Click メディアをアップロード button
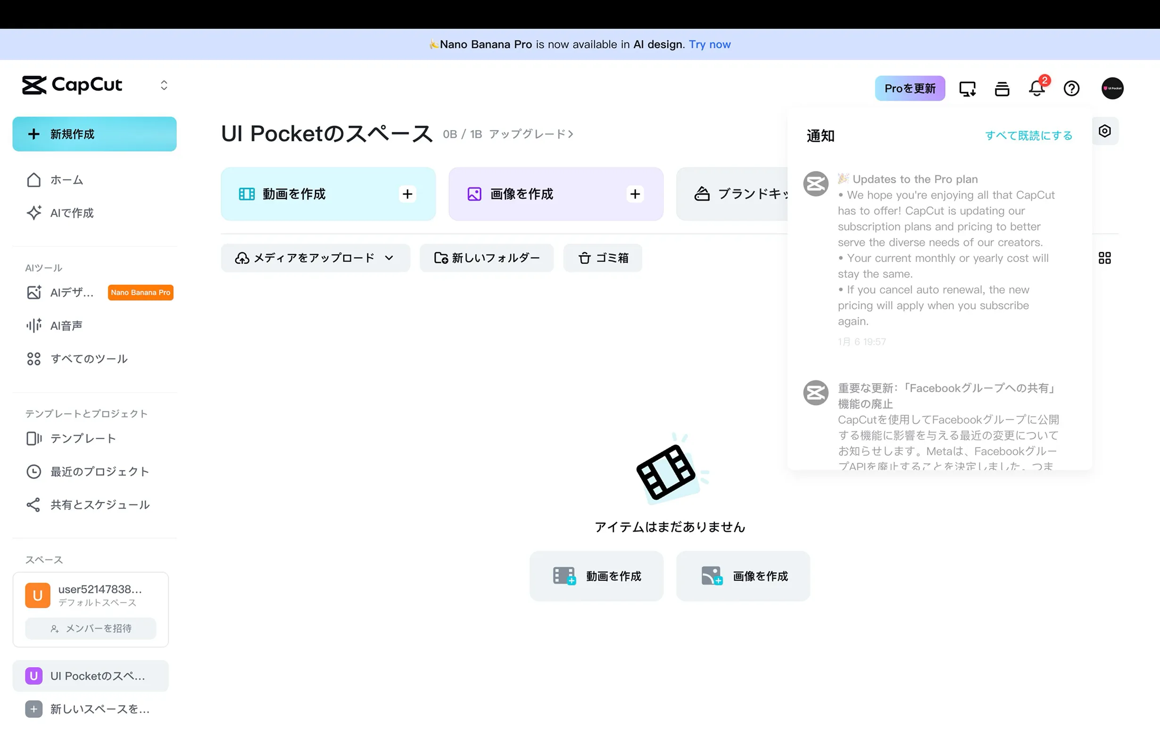This screenshot has width=1160, height=754. [315, 258]
